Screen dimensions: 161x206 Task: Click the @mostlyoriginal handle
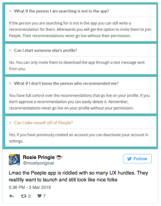click(x=38, y=163)
